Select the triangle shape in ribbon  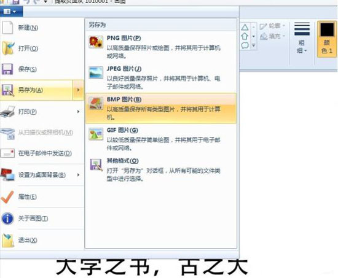point(245,27)
